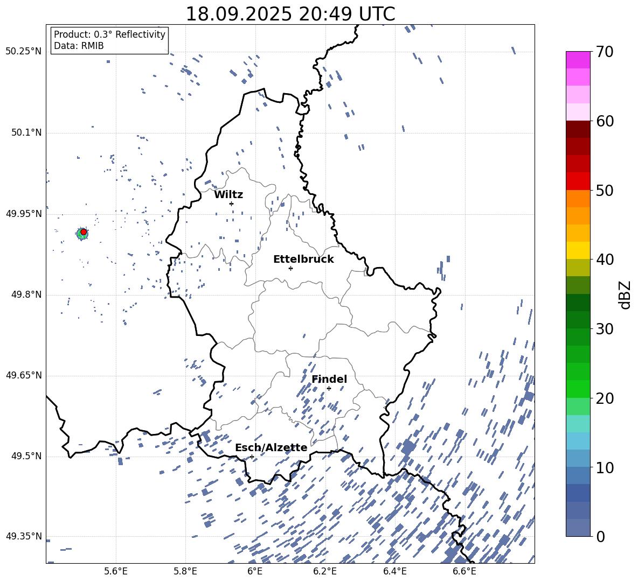This screenshot has height=582, width=638.
Task: Click the dark maroon colorbar swatch below 60
Action: tap(578, 129)
